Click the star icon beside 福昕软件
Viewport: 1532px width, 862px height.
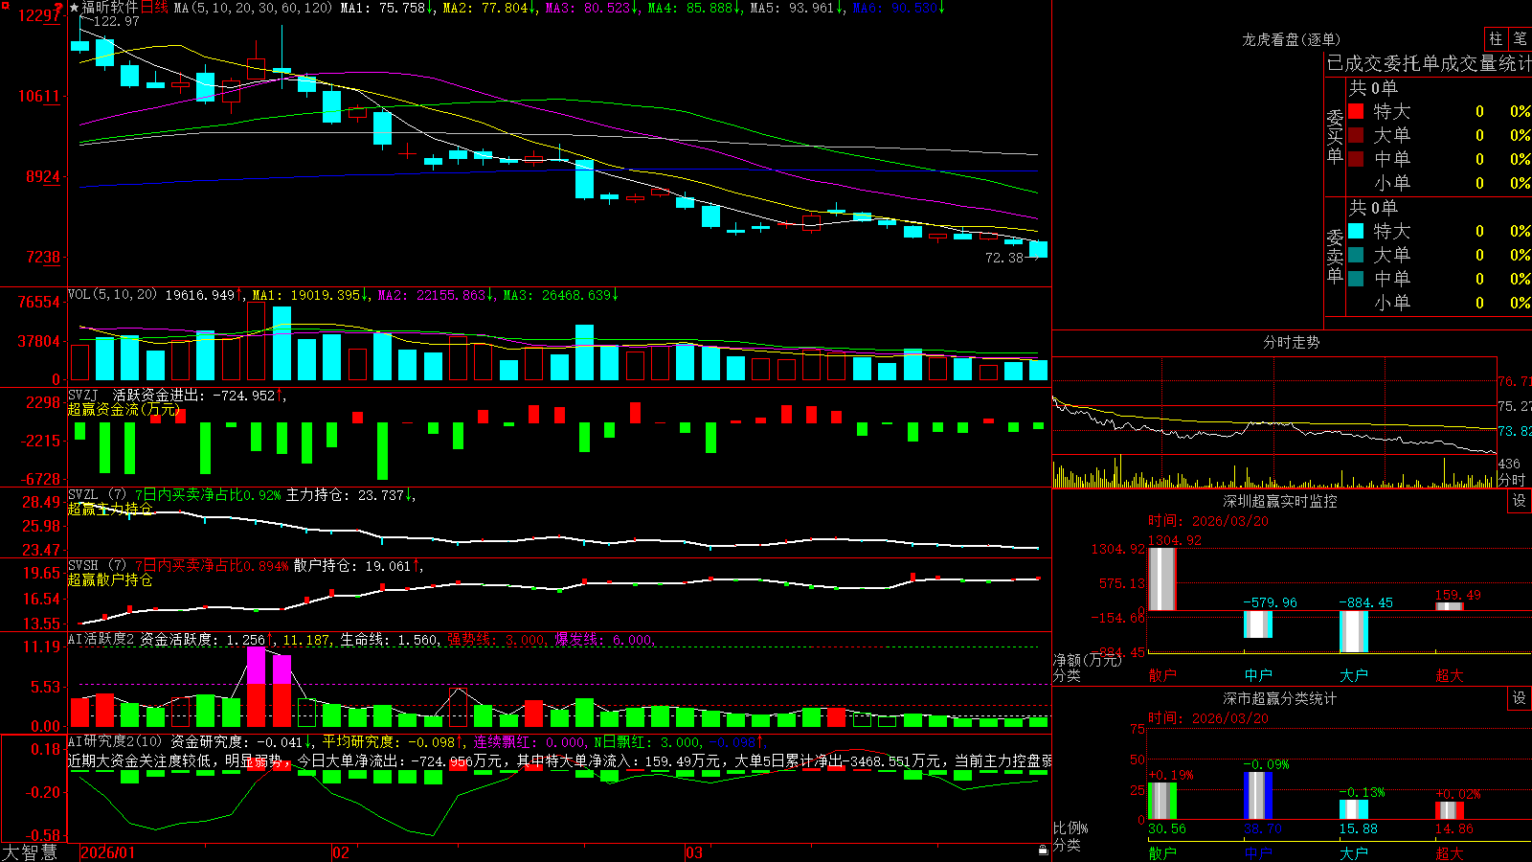point(74,8)
